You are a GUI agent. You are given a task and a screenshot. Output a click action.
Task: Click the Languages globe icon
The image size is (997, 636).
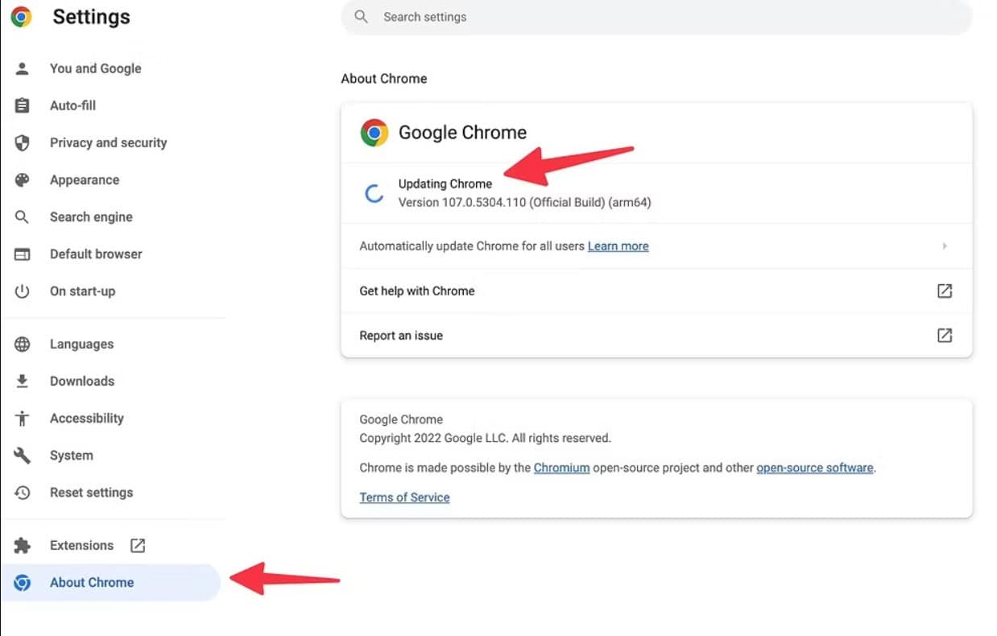click(x=23, y=344)
